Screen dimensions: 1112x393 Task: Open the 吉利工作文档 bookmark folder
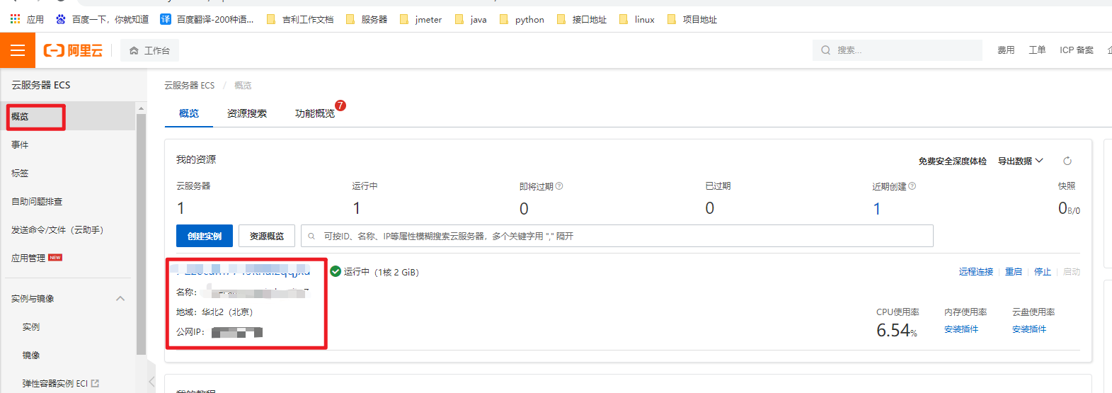[x=300, y=19]
